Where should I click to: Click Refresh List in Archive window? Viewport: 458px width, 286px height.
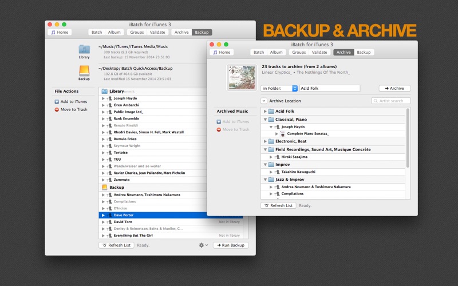[278, 205]
